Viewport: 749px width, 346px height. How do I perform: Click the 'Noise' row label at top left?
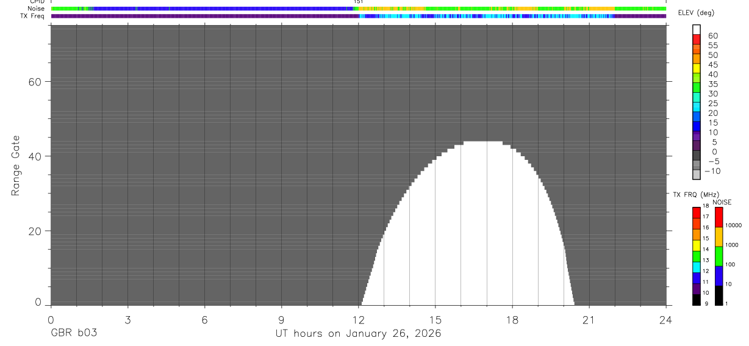click(x=36, y=9)
